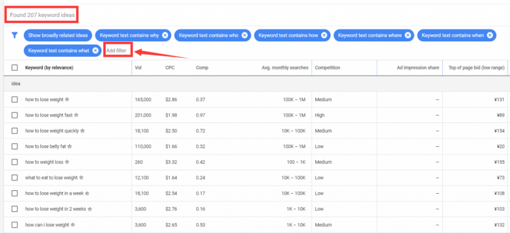Star the 'how to lose weight' keyword
Screen dimensions: 510x233
[x=67, y=99]
